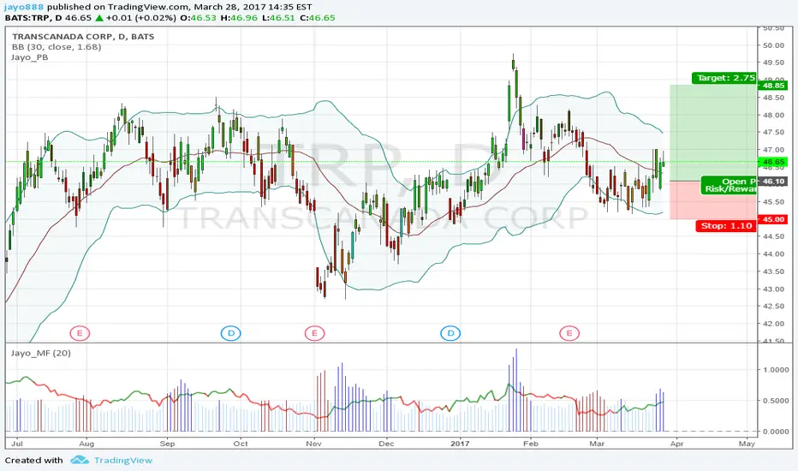The width and height of the screenshot is (798, 471).
Task: Open the jayo888 author profile link
Action: (24, 7)
